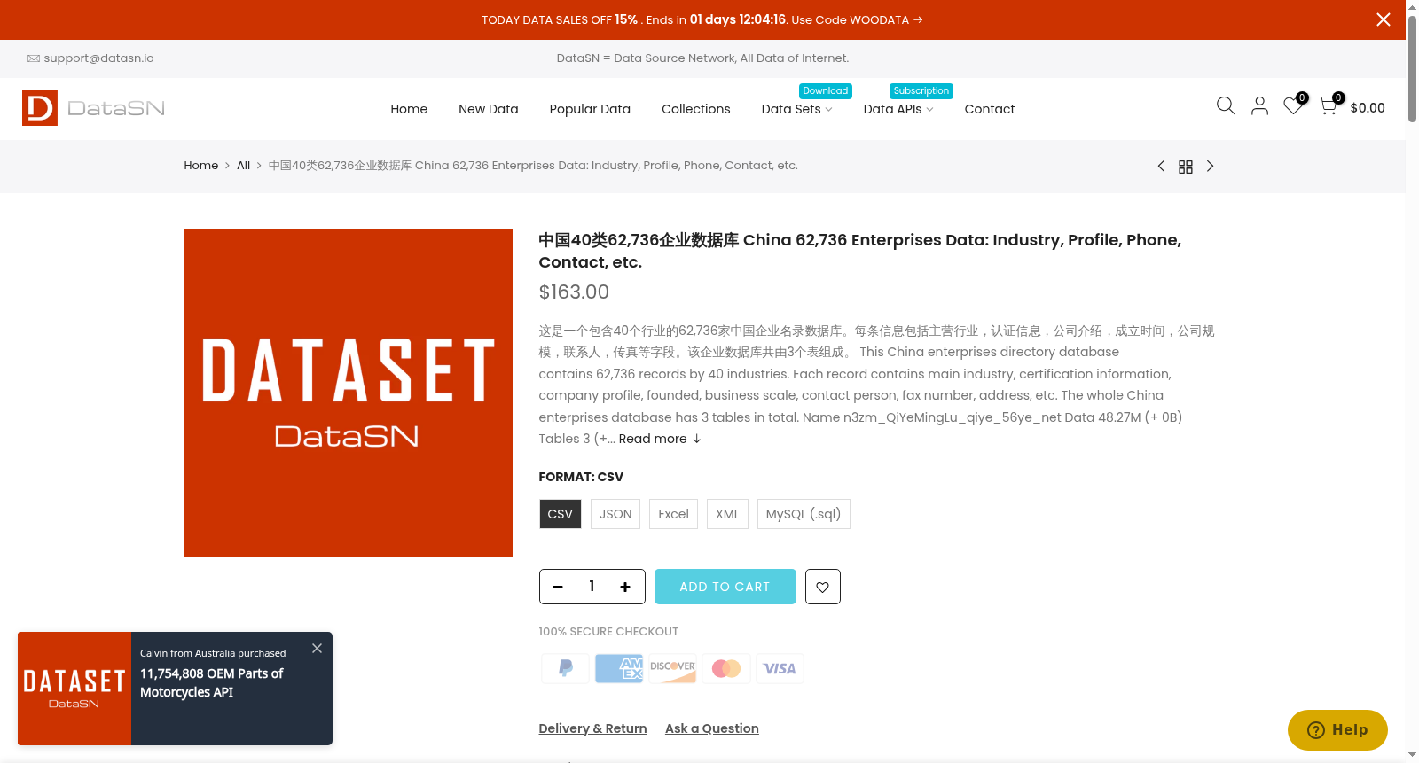Click the Use Code WOODATA promo link
This screenshot has width=1419, height=763.
pyautogui.click(x=857, y=19)
